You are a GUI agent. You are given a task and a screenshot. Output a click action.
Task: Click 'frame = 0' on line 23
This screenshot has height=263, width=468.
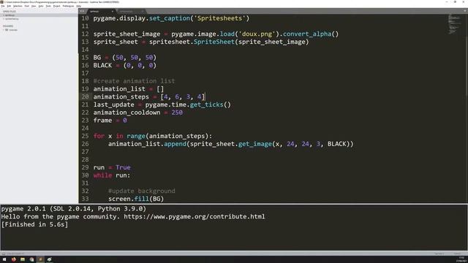coord(110,120)
